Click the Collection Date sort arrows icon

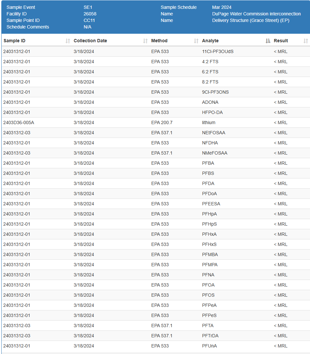(x=146, y=41)
